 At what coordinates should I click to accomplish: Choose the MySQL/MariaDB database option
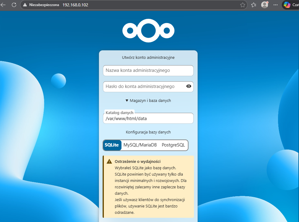140,145
